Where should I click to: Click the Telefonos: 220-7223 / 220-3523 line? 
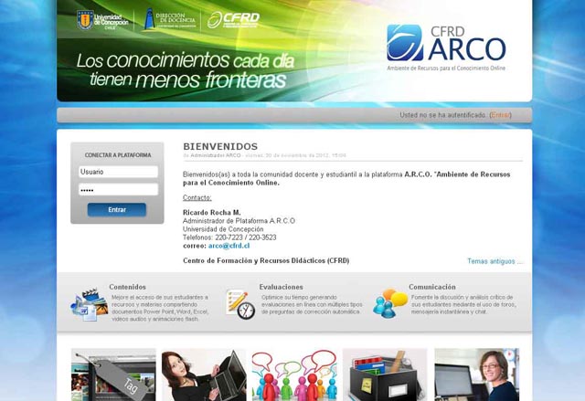click(229, 237)
